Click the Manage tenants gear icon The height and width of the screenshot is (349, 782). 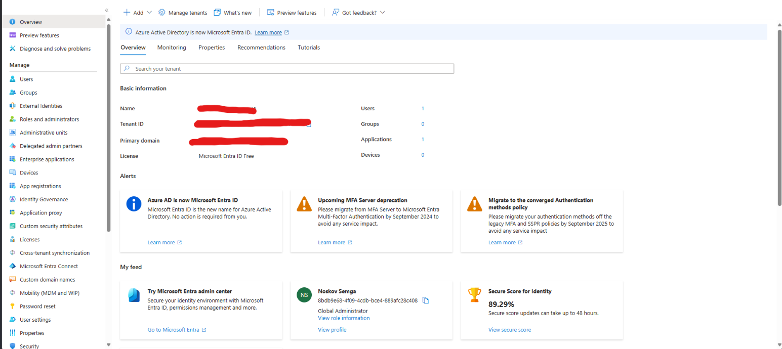pos(162,13)
